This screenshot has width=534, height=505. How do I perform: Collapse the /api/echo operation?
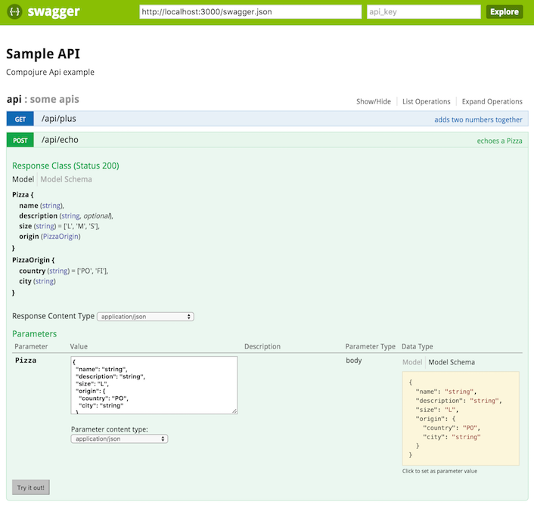tap(61, 140)
